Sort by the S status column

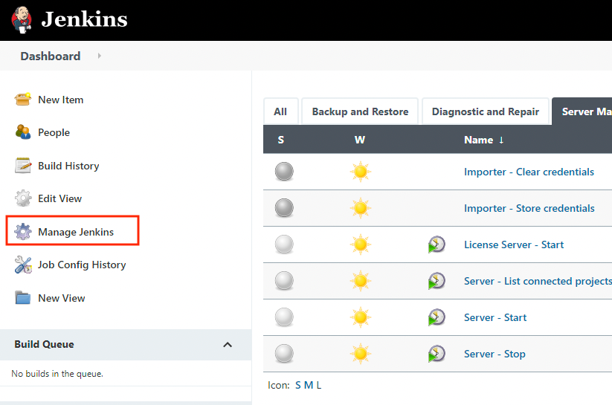280,140
